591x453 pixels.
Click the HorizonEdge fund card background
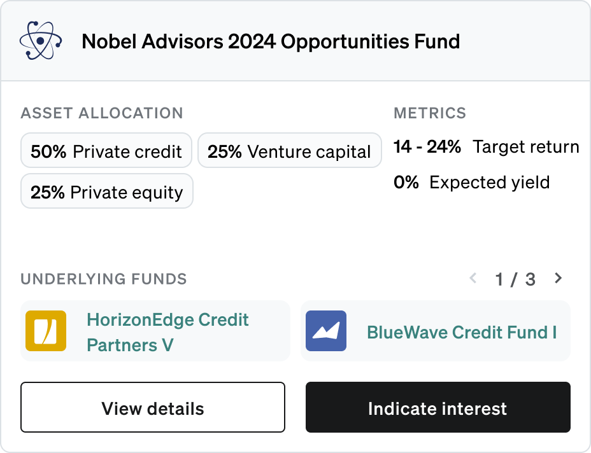[x=155, y=331]
